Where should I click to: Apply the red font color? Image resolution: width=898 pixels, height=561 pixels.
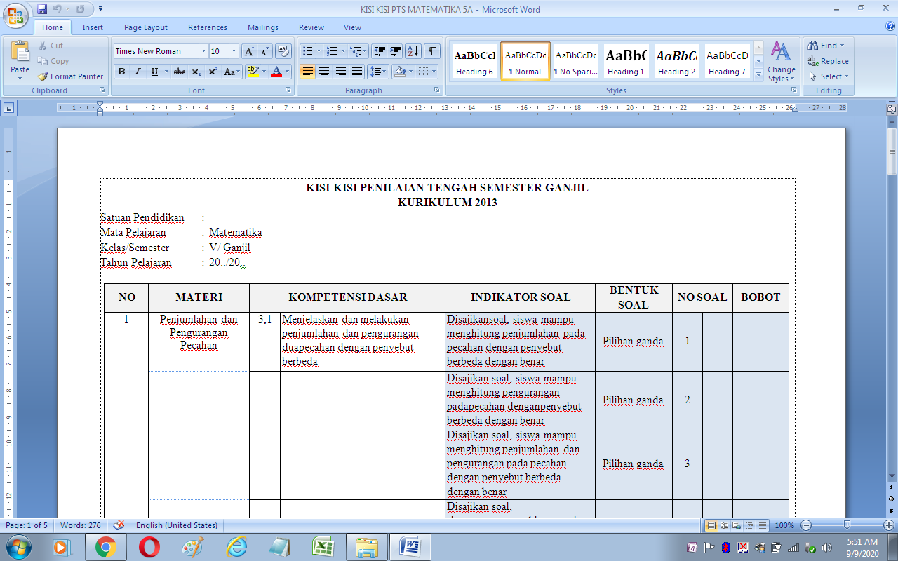click(x=276, y=72)
